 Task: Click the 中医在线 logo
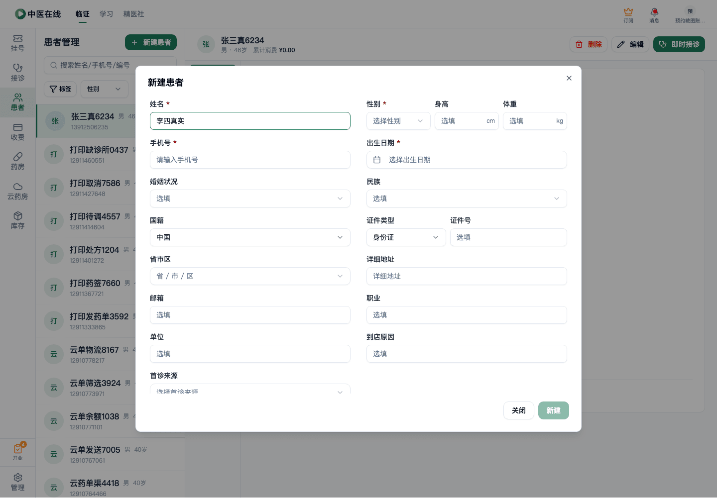[x=38, y=14]
